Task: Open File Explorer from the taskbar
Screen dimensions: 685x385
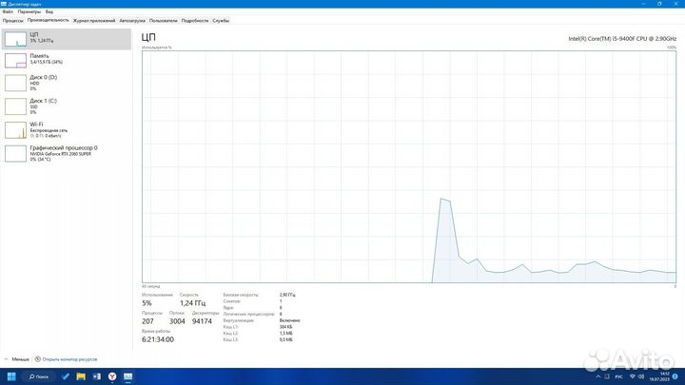Action: [x=81, y=376]
